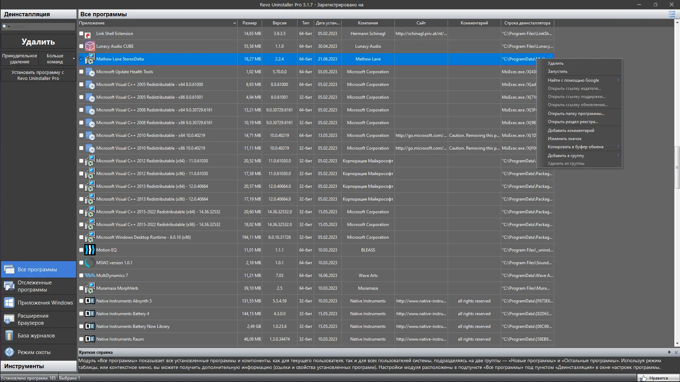Click the Lunacy Audio CUBE program icon
The height and width of the screenshot is (382, 680).
pyautogui.click(x=90, y=46)
